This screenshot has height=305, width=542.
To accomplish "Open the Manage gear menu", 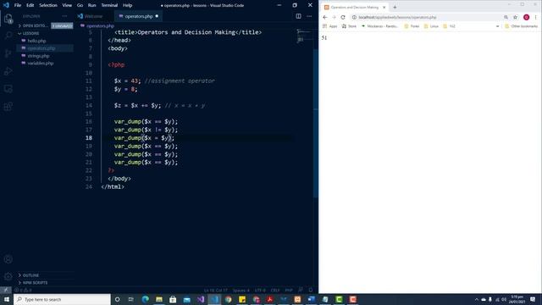I will [8, 276].
